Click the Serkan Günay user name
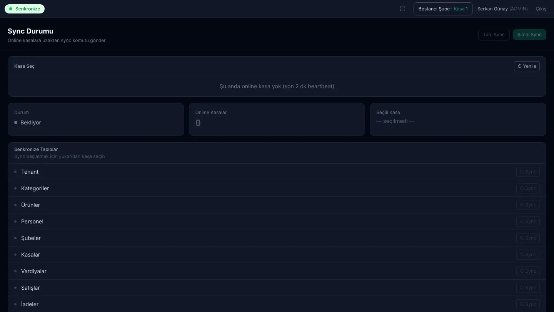Screen dimensions: 554x312 pos(492,9)
